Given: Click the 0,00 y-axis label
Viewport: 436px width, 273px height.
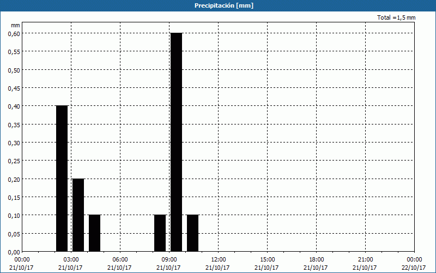Looking at the screenshot, I should point(14,252).
